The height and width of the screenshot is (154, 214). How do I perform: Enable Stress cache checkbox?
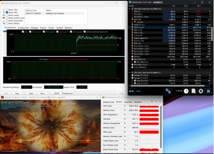7,15
